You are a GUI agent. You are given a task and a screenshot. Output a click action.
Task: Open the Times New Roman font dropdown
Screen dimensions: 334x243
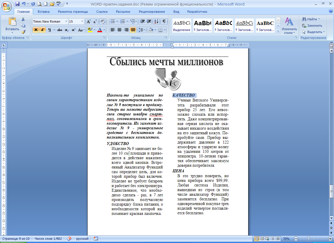[66, 21]
